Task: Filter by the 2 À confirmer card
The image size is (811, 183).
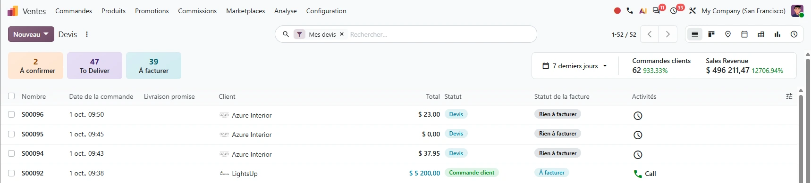Action: point(35,65)
